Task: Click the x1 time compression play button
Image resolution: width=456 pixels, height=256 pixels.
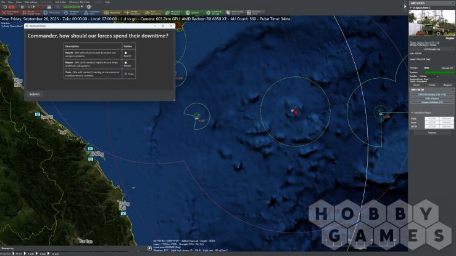Action: pyautogui.click(x=32, y=7)
